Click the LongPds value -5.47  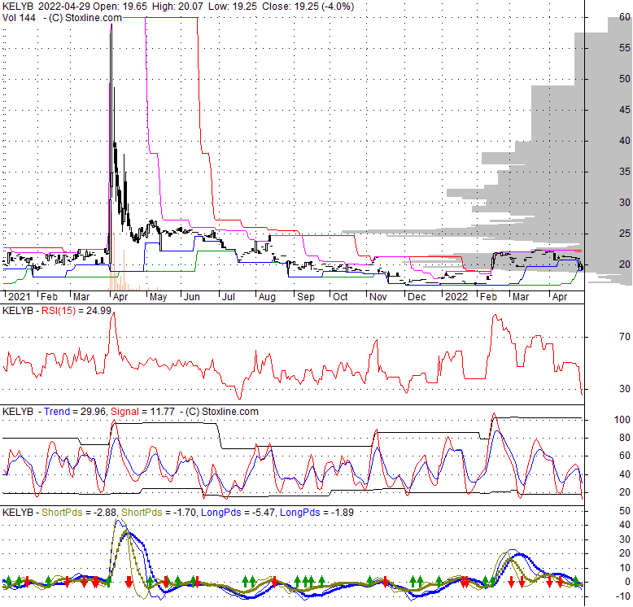263,513
